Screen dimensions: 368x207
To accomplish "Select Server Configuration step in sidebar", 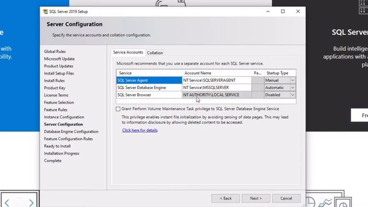I will tap(63, 124).
